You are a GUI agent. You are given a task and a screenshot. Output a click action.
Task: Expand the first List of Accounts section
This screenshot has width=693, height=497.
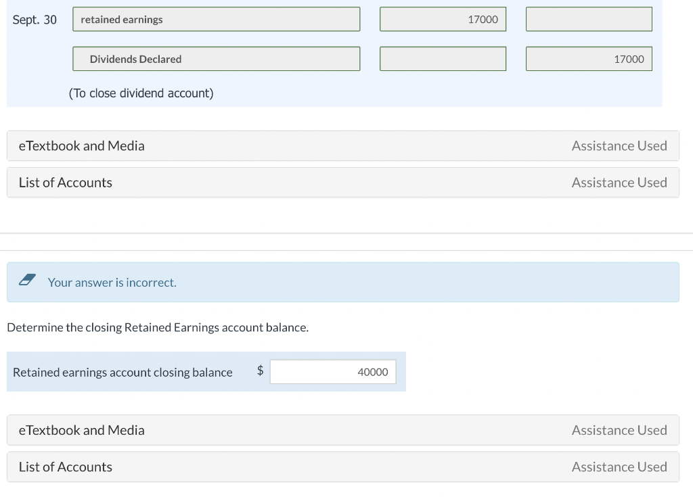click(65, 182)
